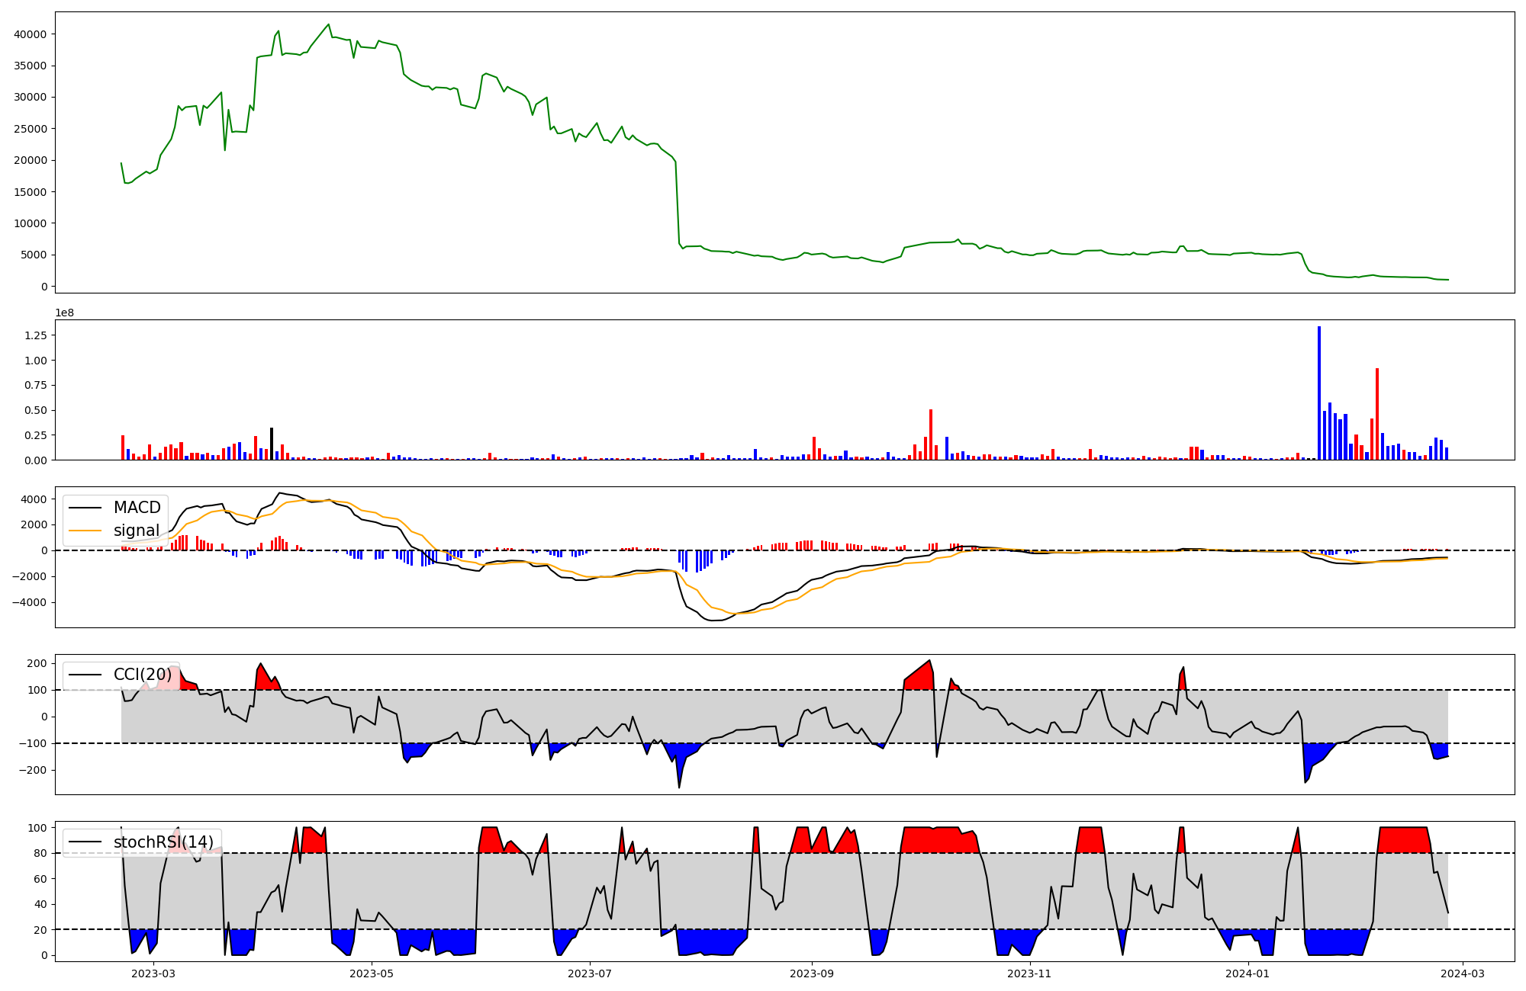
Task: Click the 40000 price axis label
Action: 30,34
